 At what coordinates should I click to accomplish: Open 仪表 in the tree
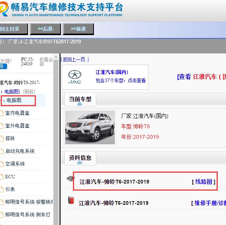coord(10,189)
